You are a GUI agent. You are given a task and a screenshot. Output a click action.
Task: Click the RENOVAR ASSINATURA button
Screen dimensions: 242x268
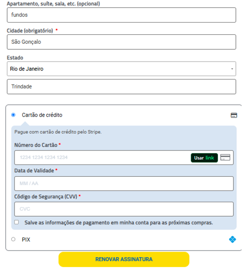(124, 259)
